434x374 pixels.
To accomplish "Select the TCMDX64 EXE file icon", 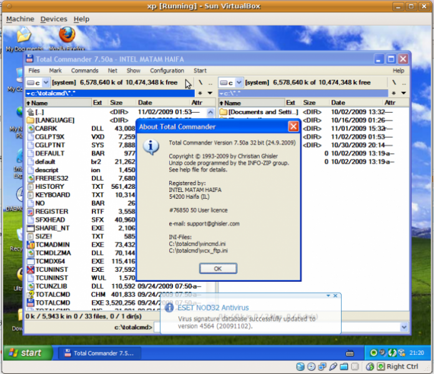I will point(31,261).
